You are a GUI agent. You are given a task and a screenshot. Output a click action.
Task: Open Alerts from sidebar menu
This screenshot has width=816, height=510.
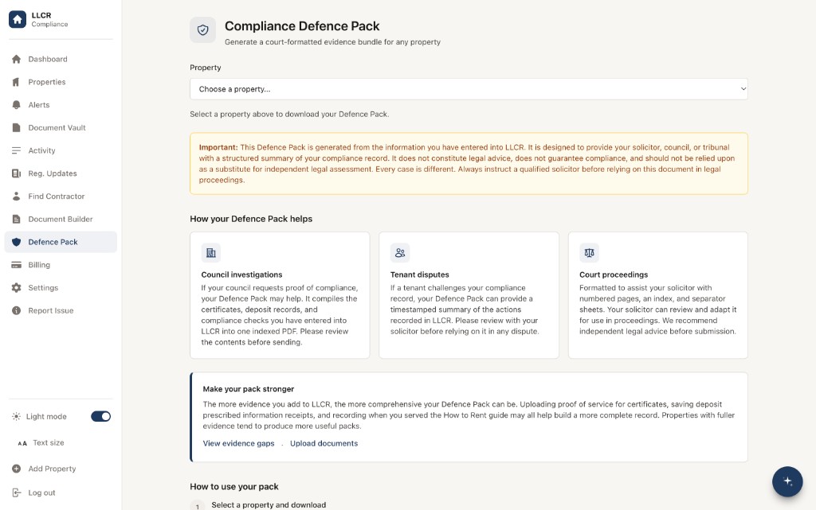point(61,105)
